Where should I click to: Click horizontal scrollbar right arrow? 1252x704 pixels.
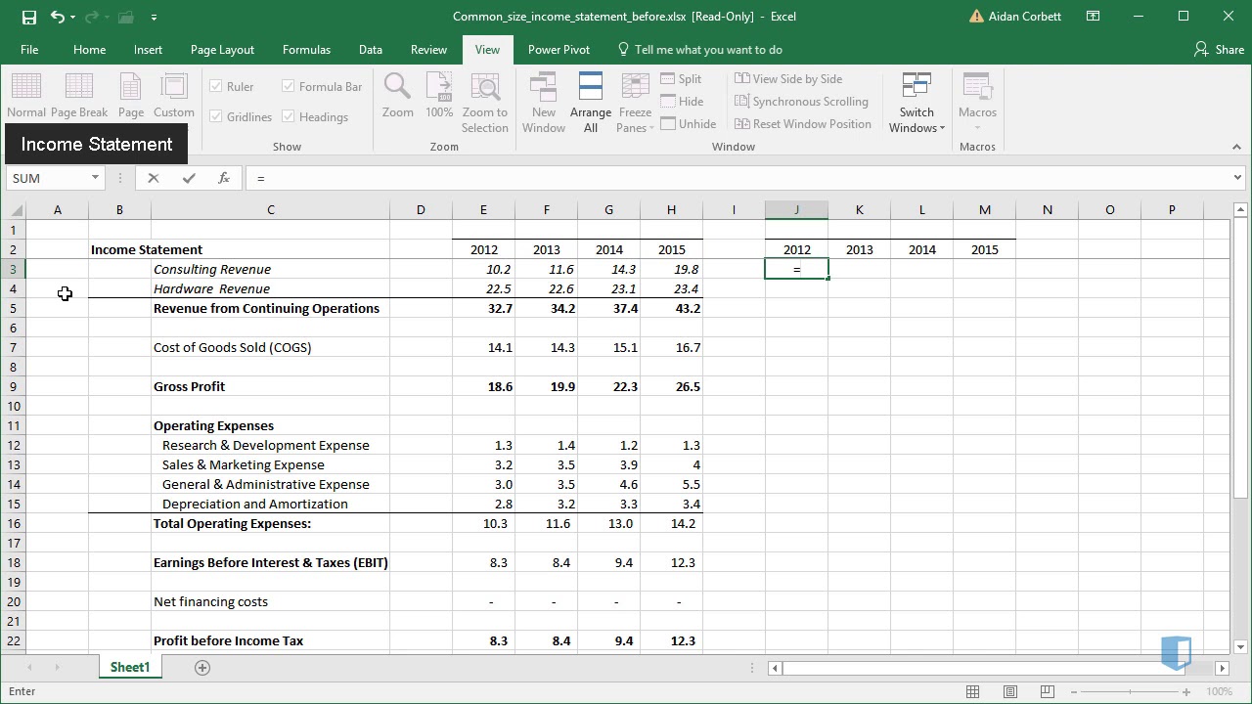(1222, 668)
